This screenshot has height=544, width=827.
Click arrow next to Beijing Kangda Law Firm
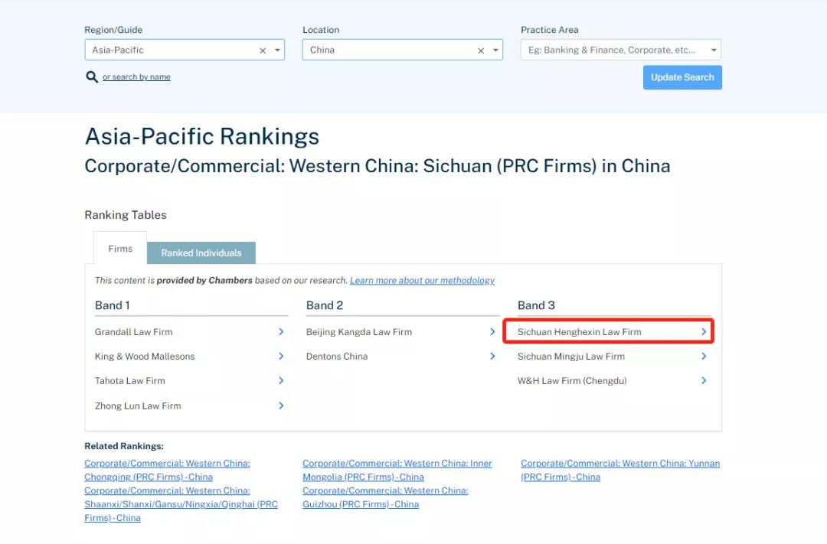492,332
